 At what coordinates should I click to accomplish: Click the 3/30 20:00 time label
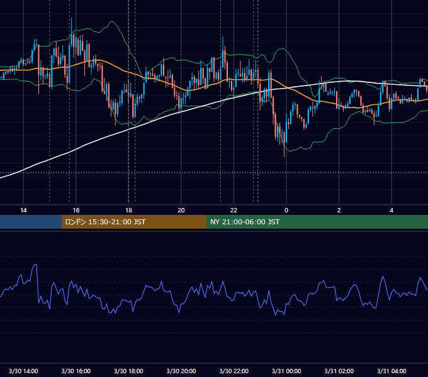(x=181, y=371)
